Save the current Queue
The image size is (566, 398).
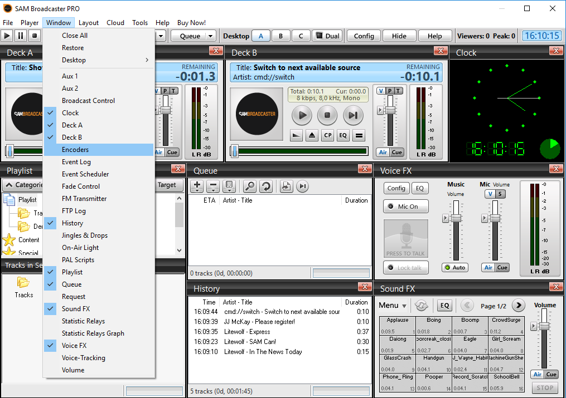[229, 186]
